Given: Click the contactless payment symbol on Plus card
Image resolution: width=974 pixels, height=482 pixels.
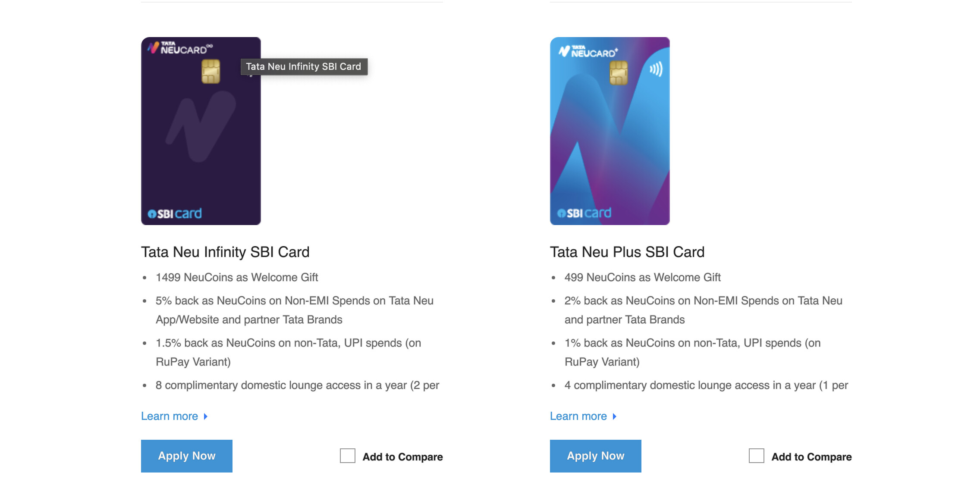Looking at the screenshot, I should (x=656, y=69).
